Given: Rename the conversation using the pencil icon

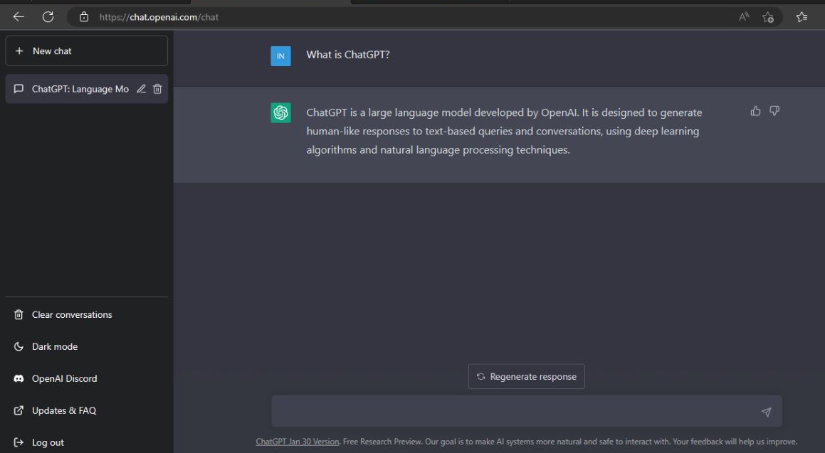Looking at the screenshot, I should pos(141,89).
